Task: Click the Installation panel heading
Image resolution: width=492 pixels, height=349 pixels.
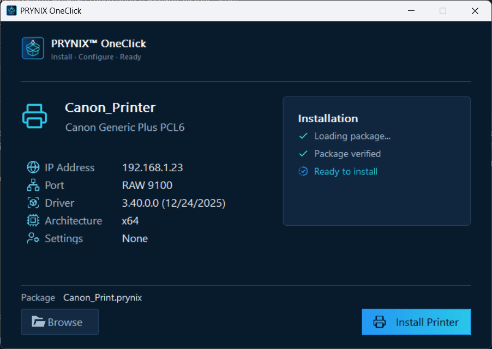Action: pyautogui.click(x=328, y=118)
